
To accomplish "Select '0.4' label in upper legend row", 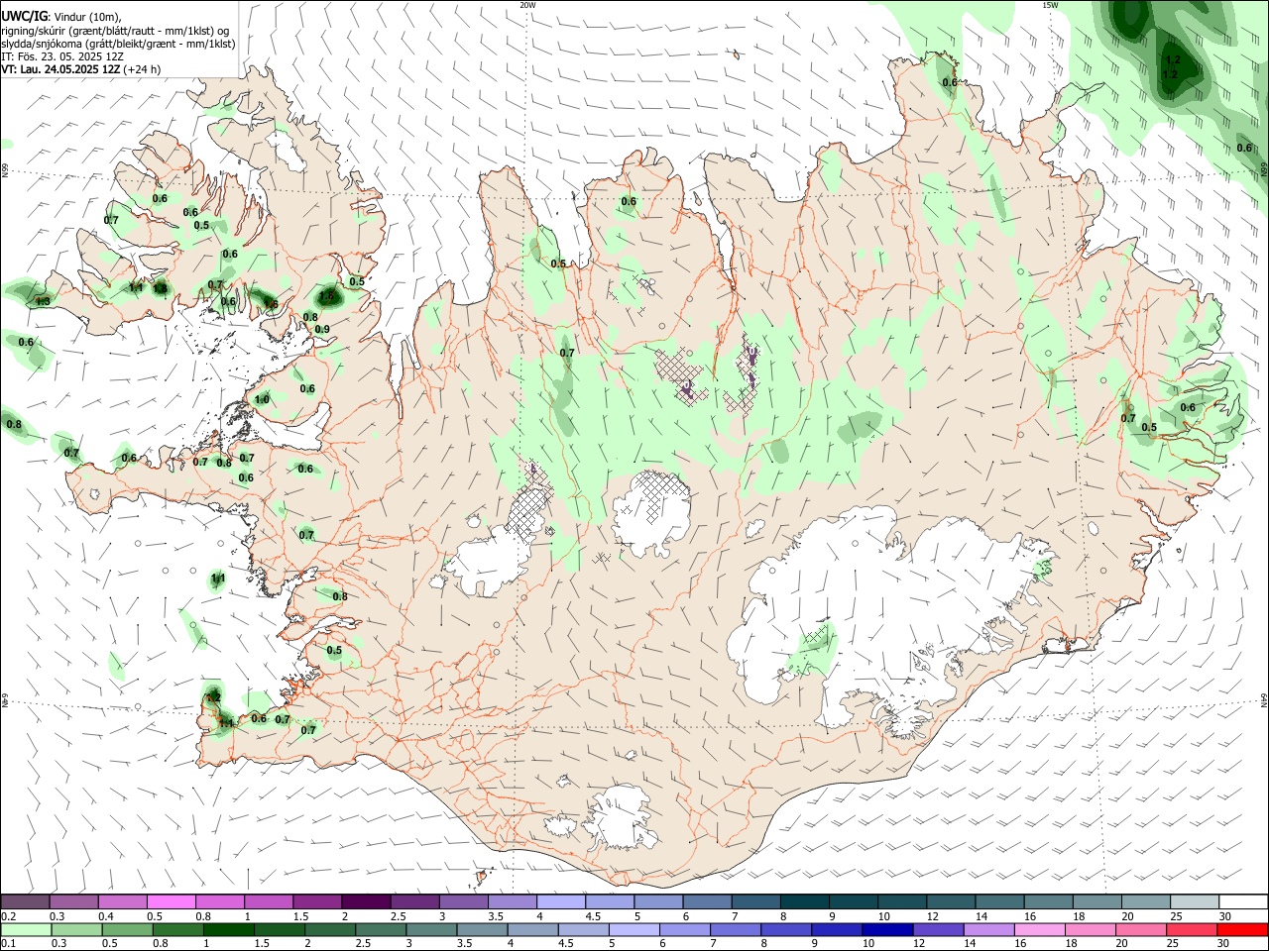I will coord(106,916).
